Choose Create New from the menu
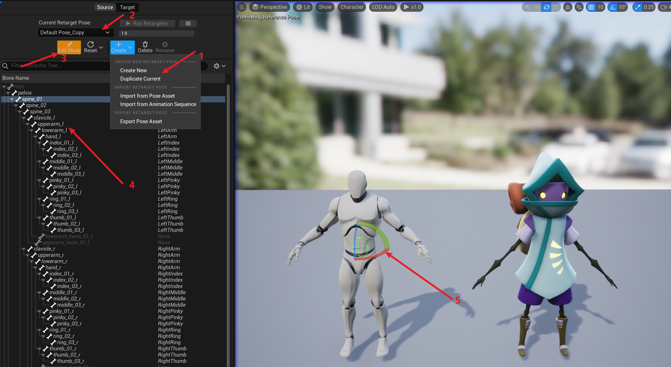The image size is (671, 367). tap(133, 70)
